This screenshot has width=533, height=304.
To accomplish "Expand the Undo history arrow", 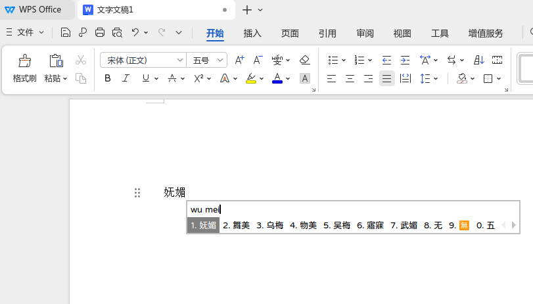I will [x=146, y=33].
